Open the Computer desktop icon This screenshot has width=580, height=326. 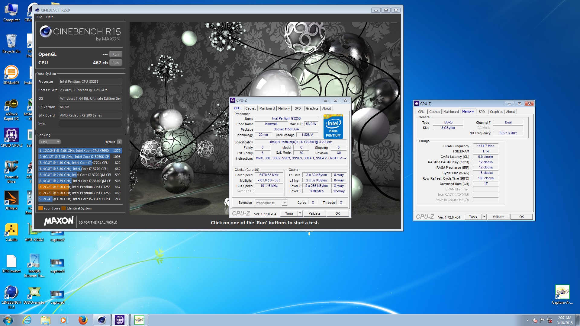11,13
